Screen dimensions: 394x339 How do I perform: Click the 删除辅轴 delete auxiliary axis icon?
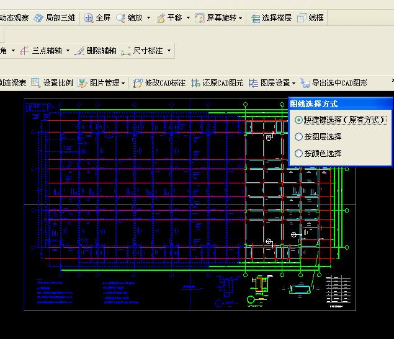79,51
